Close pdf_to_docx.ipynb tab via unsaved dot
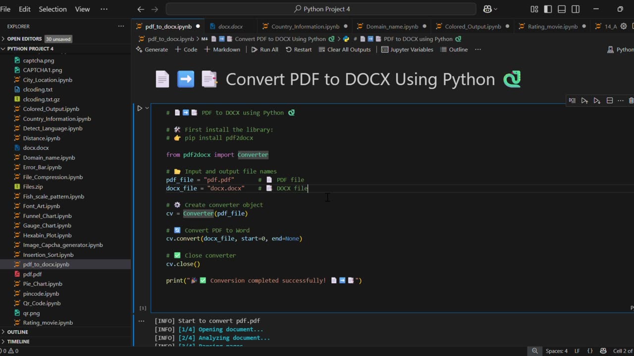 198,26
